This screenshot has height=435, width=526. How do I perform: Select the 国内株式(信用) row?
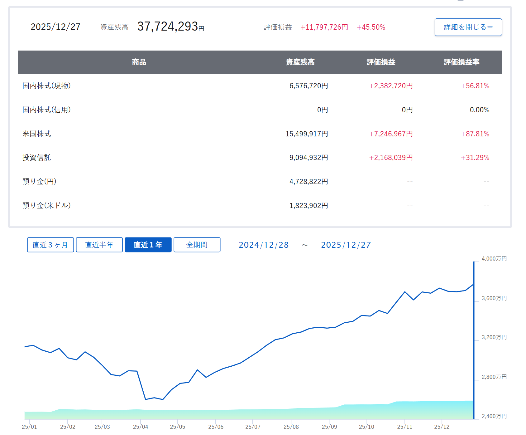47,110
